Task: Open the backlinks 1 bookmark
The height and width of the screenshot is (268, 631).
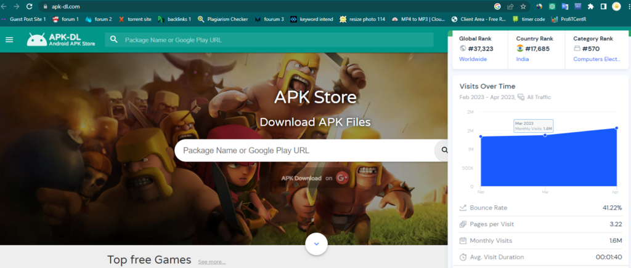Action: [174, 19]
